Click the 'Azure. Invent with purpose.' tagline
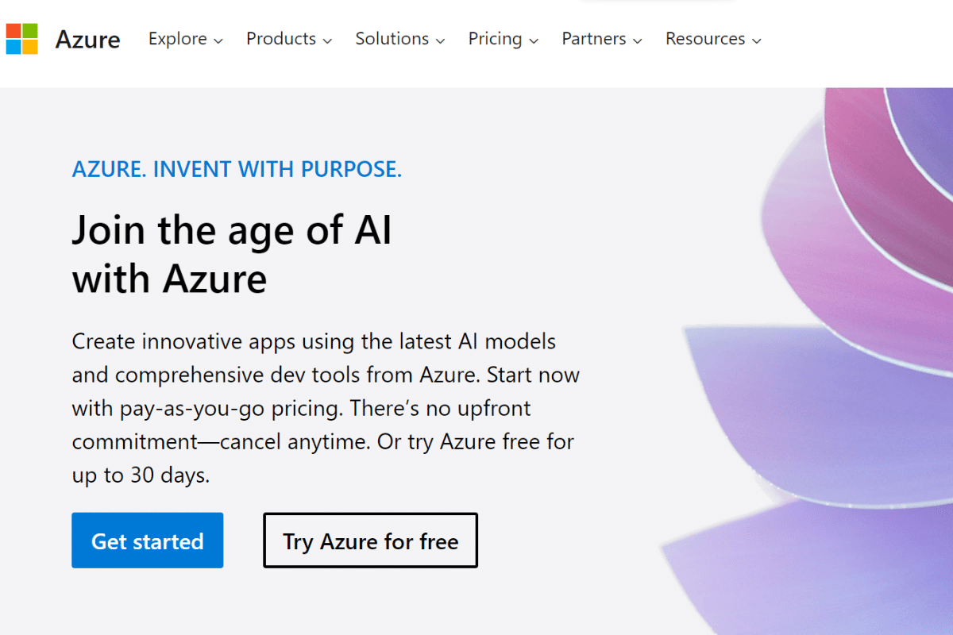Viewport: 953px width, 635px height. (237, 169)
